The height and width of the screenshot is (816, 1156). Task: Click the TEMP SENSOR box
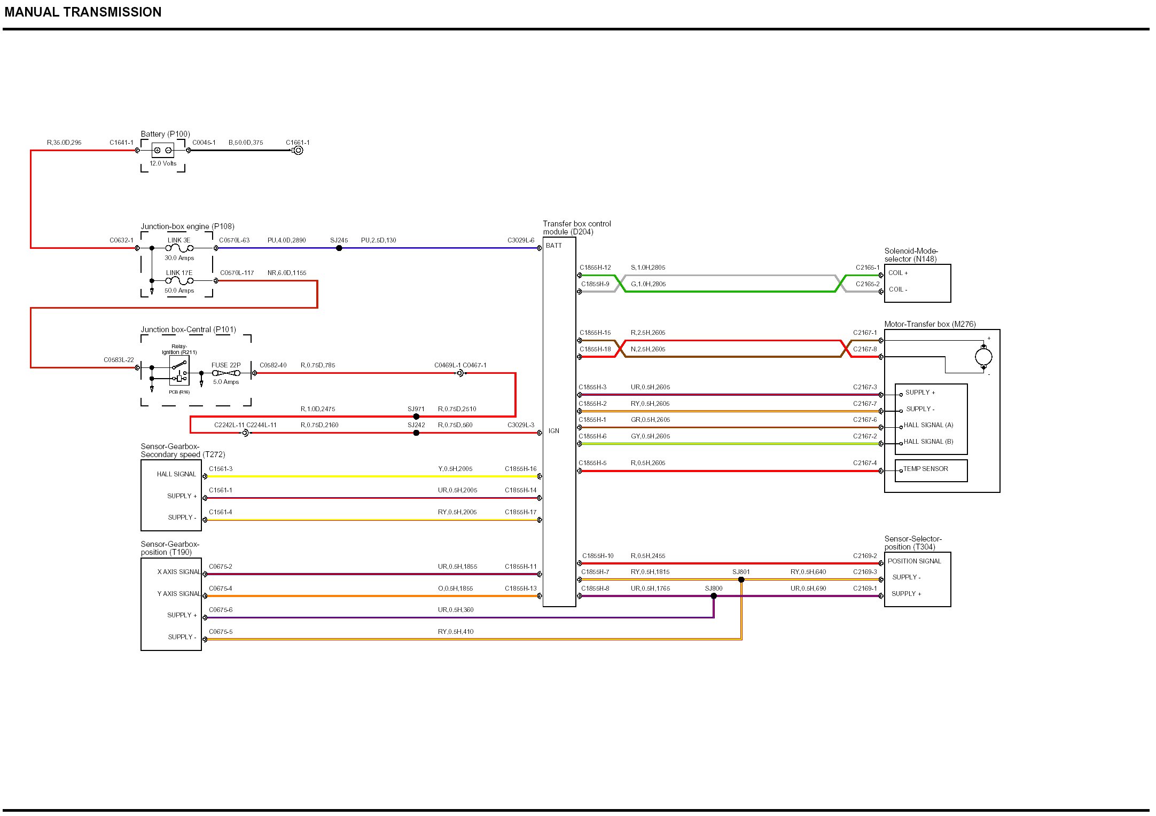pyautogui.click(x=931, y=470)
